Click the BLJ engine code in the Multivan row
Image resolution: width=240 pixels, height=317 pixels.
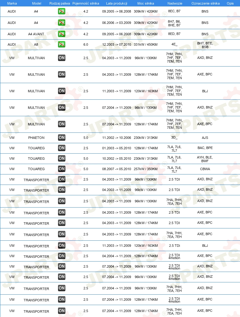[205, 91]
